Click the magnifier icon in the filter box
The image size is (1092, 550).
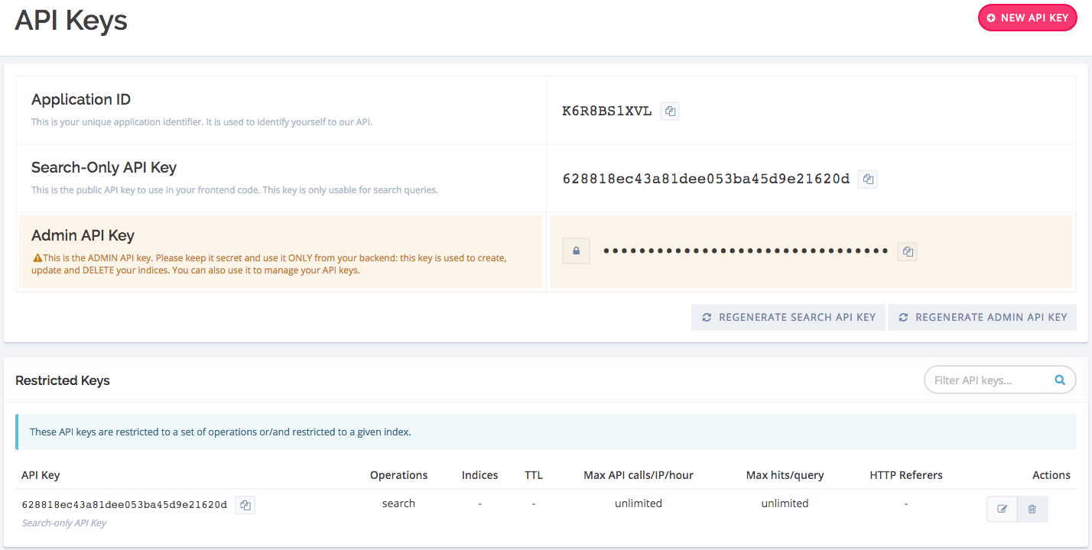[1060, 380]
